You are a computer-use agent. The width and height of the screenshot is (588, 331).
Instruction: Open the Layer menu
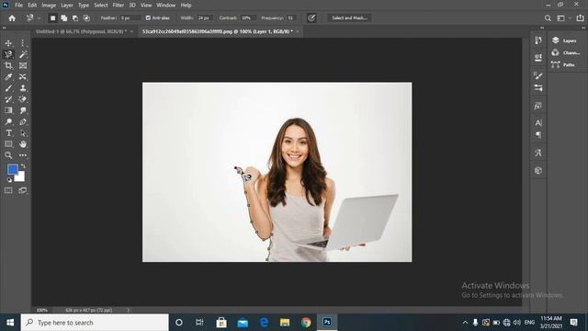[x=67, y=6]
